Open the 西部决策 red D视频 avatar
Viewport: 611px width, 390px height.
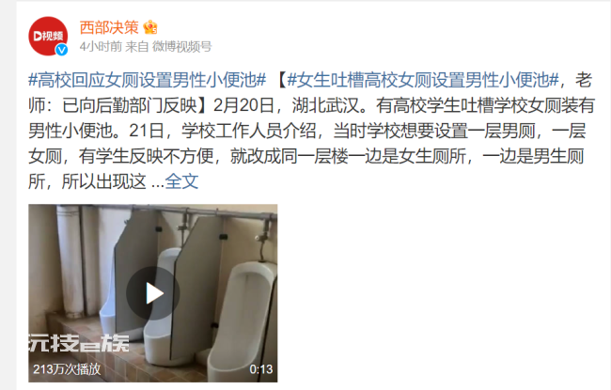point(48,37)
